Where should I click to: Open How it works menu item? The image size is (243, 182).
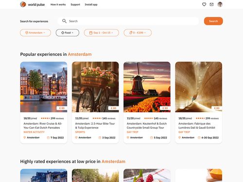58,4
